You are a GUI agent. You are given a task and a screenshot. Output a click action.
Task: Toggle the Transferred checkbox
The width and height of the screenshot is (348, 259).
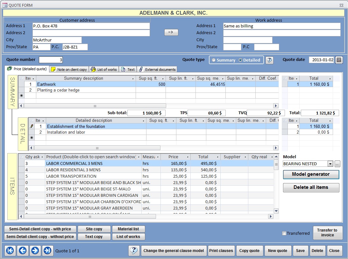click(x=284, y=233)
